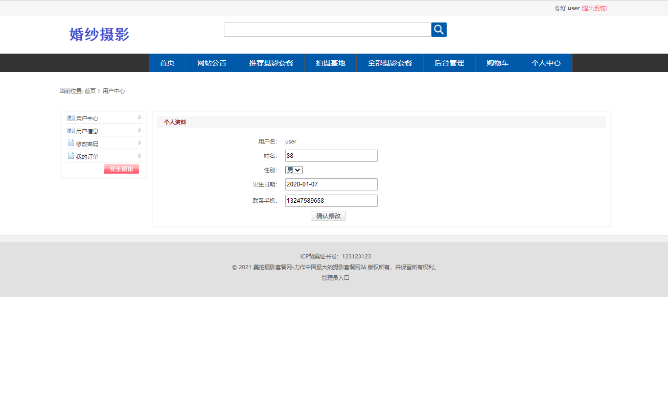Click the 我的订单 document icon
668x406 pixels.
click(71, 156)
